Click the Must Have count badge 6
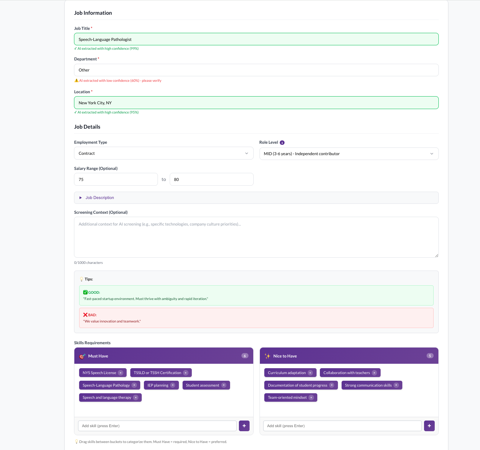The height and width of the screenshot is (450, 480). click(245, 356)
